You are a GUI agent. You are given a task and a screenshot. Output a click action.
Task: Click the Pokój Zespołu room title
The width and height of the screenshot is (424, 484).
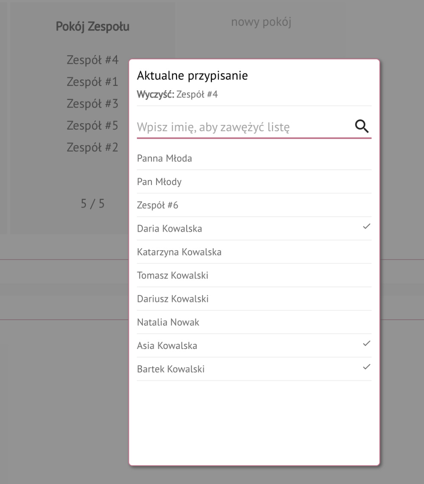(x=92, y=27)
